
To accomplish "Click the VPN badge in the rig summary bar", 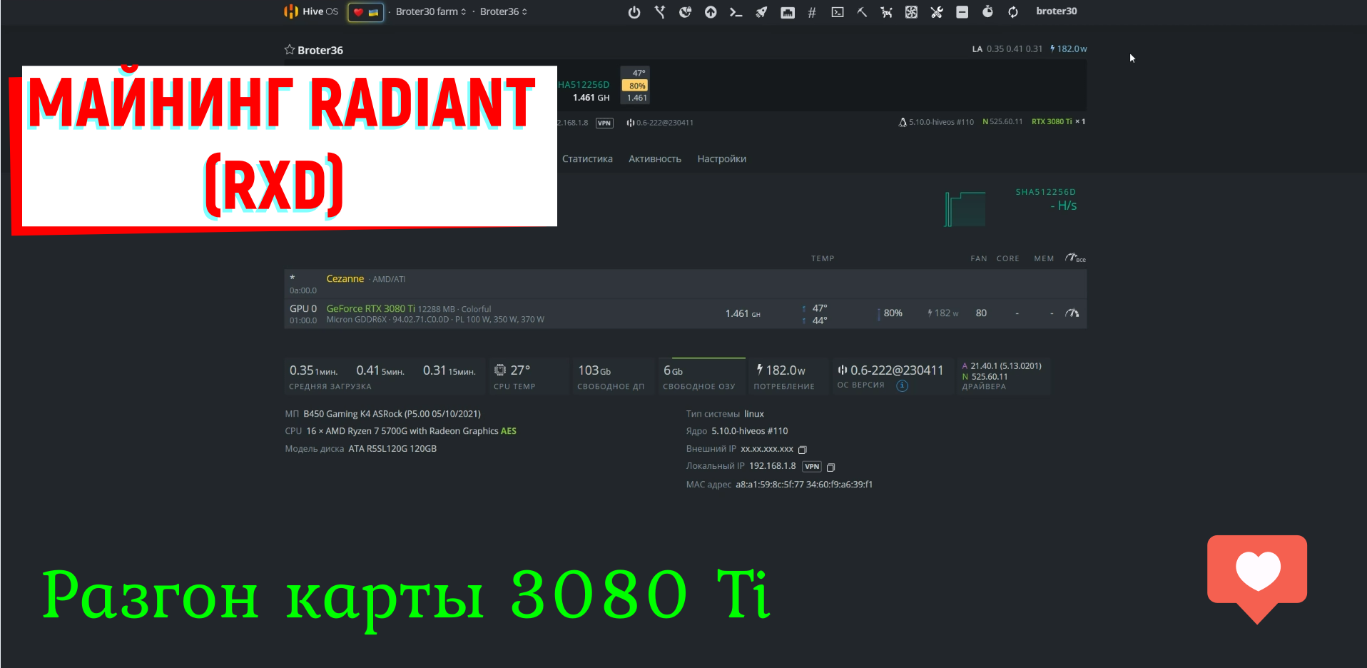I will click(604, 123).
